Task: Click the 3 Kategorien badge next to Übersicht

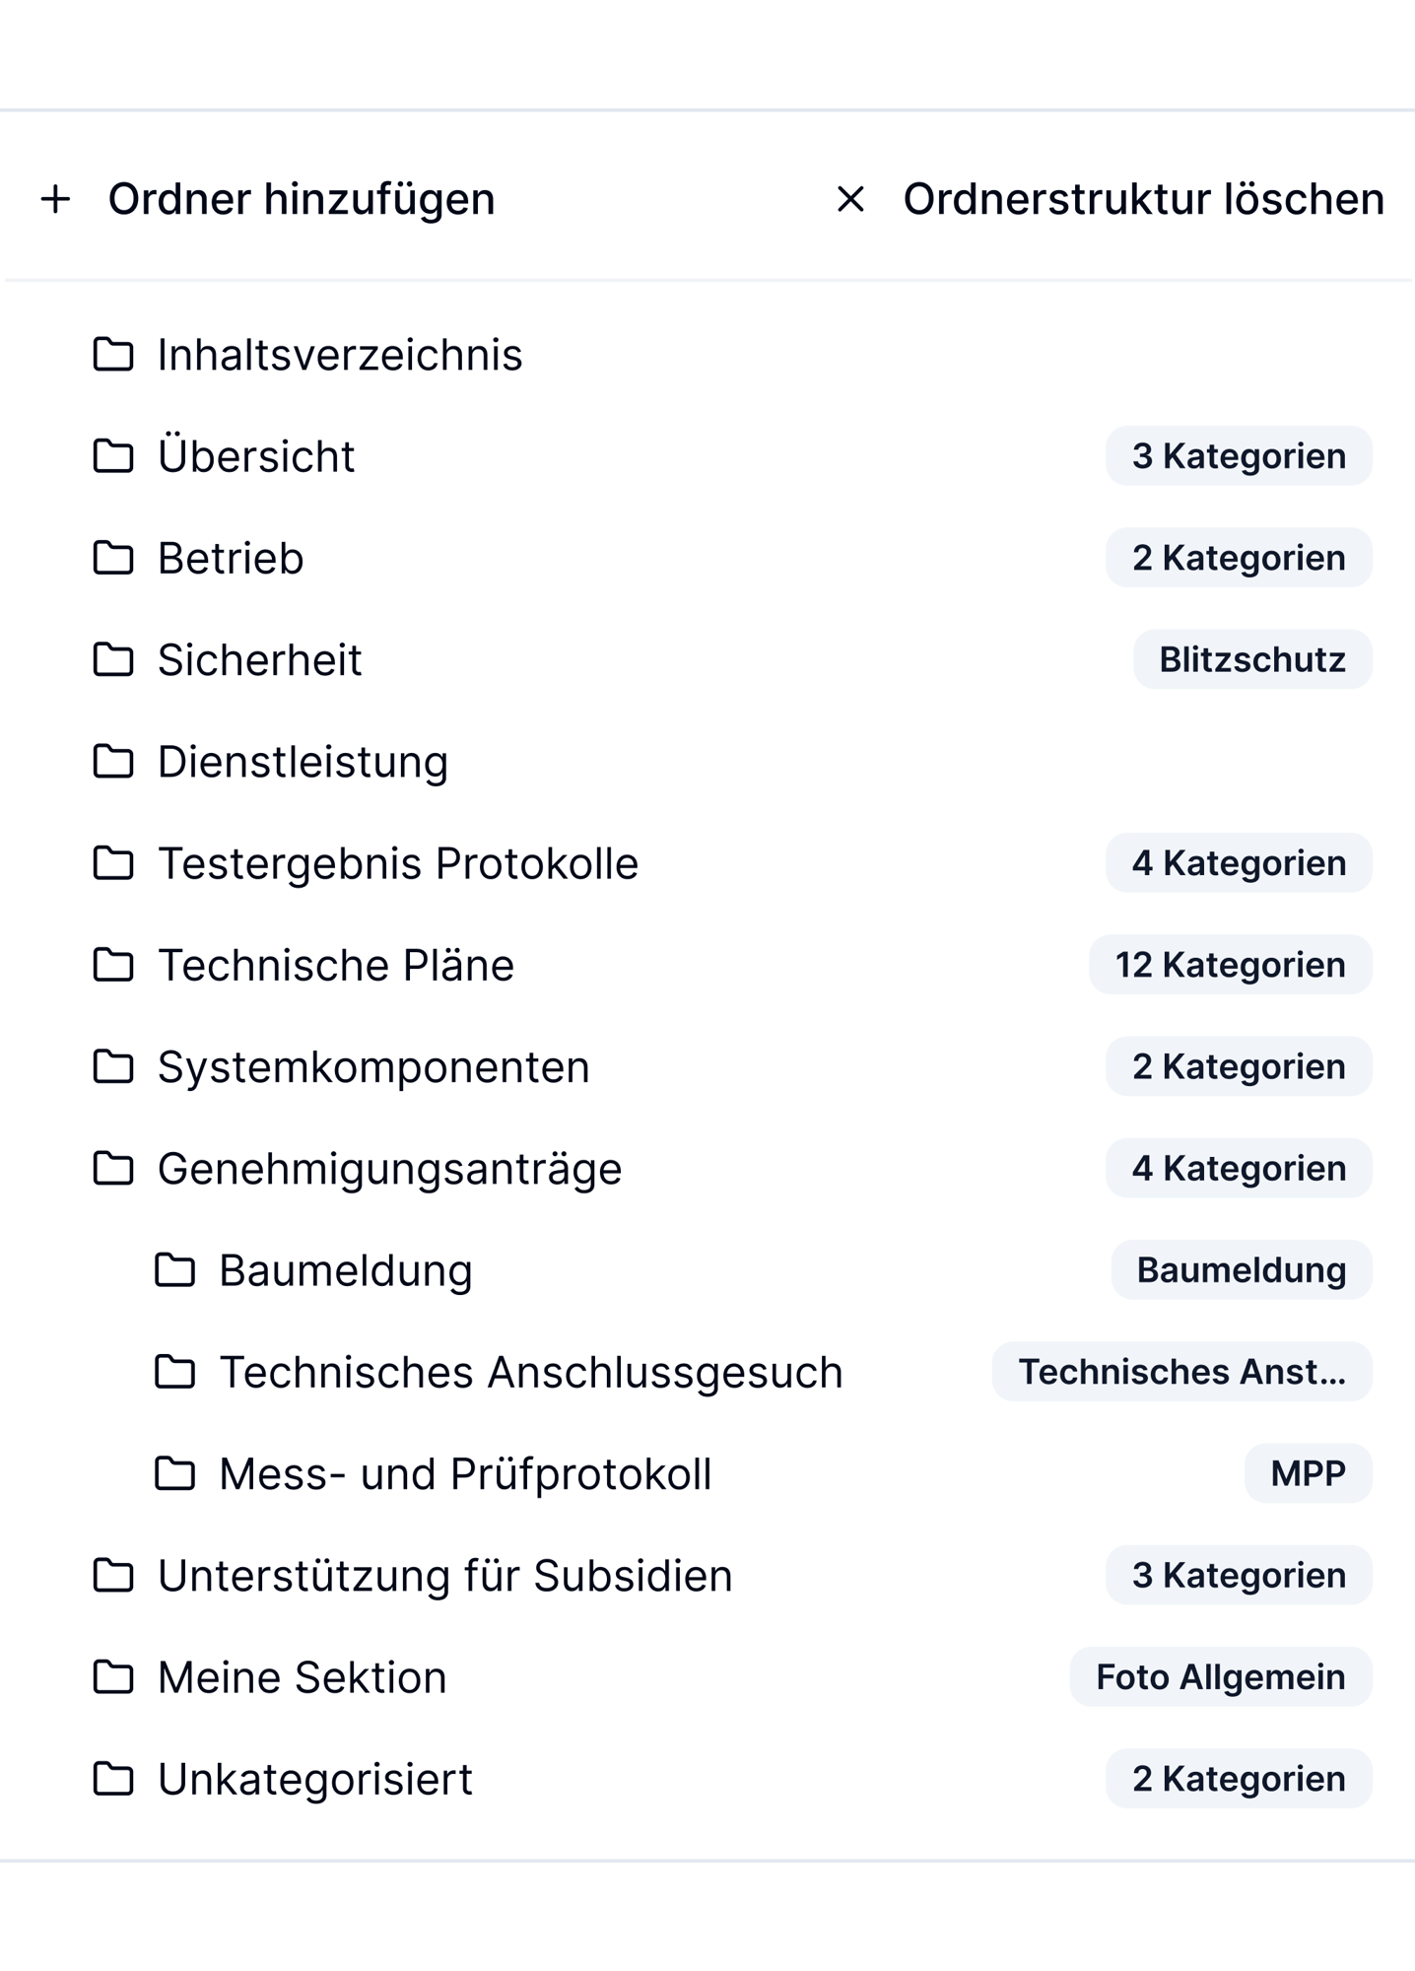Action: (x=1239, y=456)
